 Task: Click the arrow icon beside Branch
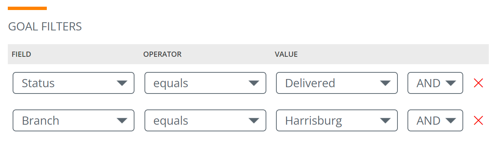pos(122,121)
